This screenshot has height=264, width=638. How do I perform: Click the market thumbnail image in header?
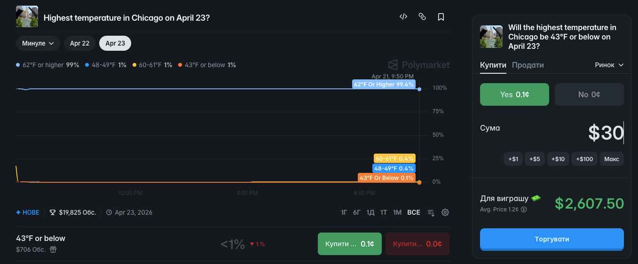point(27,17)
